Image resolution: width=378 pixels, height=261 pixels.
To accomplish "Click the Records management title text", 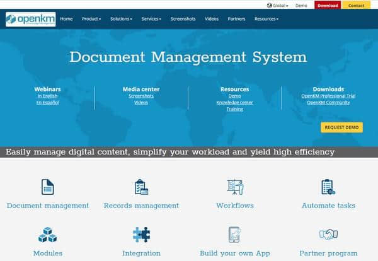I will [x=141, y=206].
